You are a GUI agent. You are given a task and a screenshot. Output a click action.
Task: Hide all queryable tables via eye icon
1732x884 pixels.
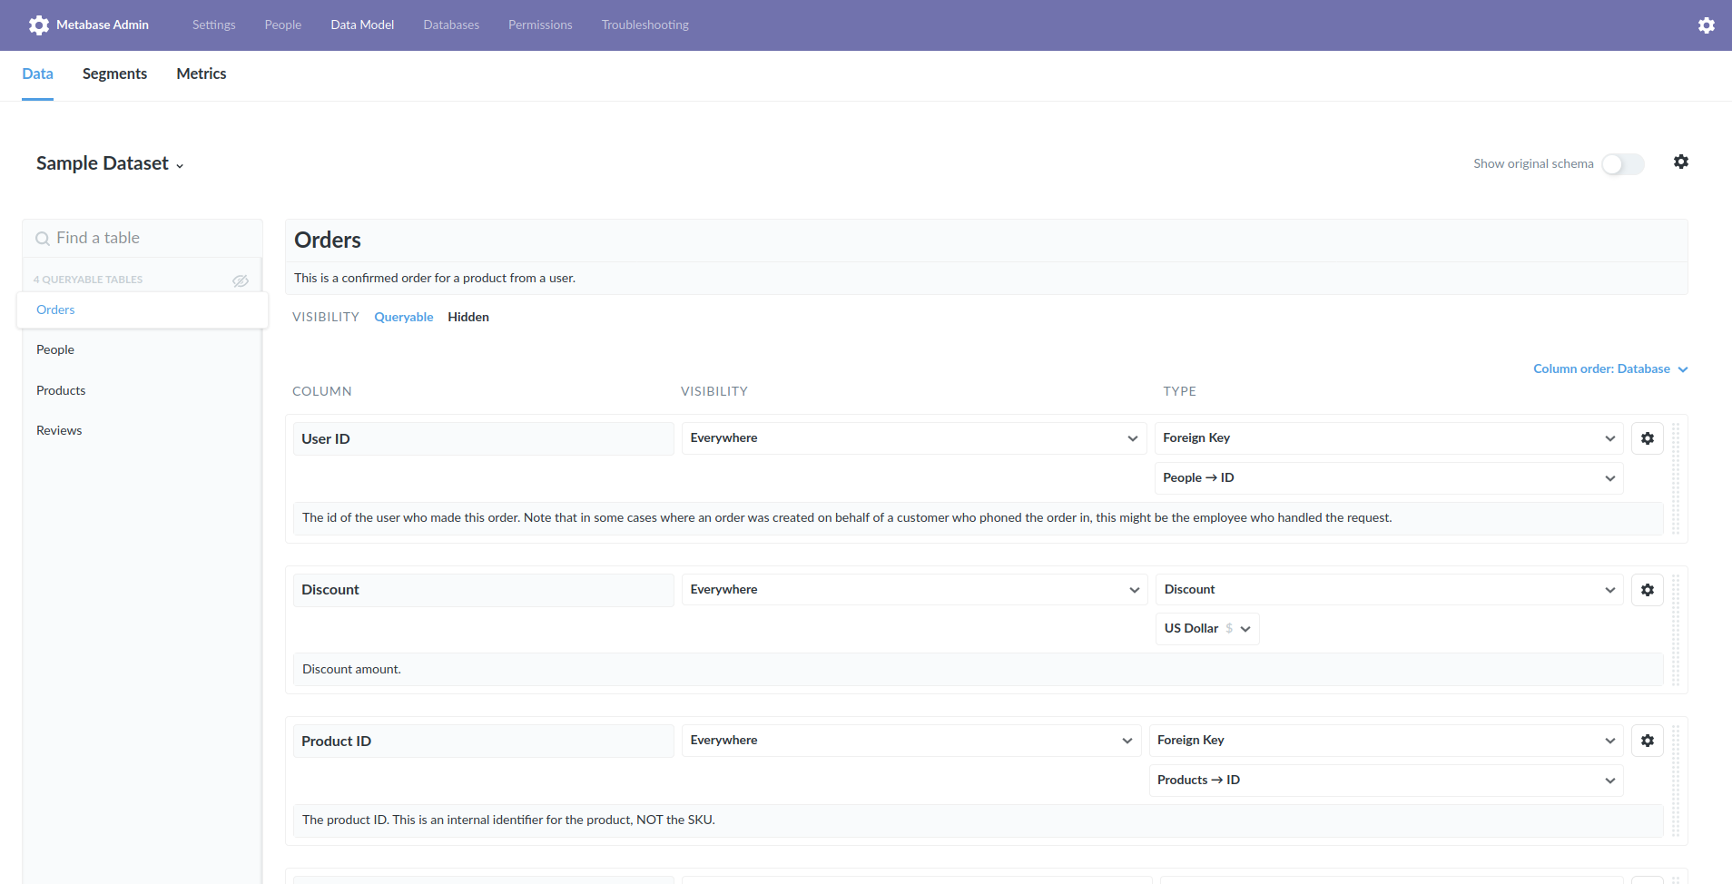(240, 280)
